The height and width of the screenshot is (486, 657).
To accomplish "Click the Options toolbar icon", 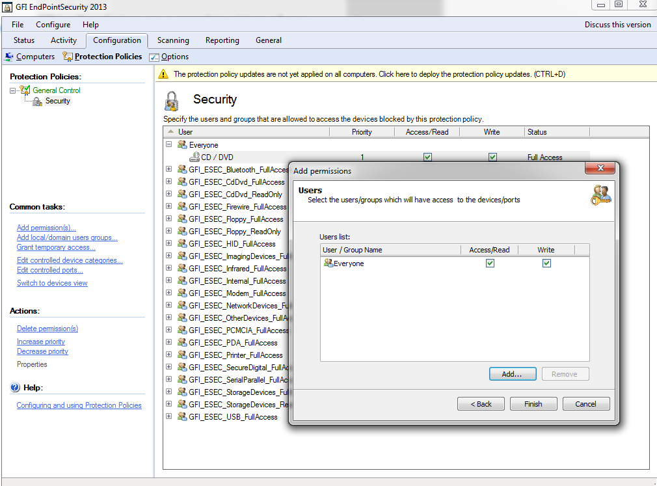I will coord(154,57).
